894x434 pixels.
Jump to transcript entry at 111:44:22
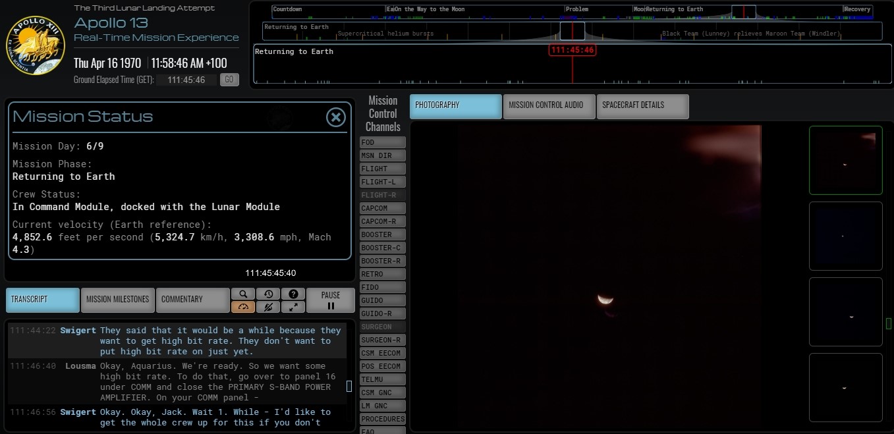[177, 340]
